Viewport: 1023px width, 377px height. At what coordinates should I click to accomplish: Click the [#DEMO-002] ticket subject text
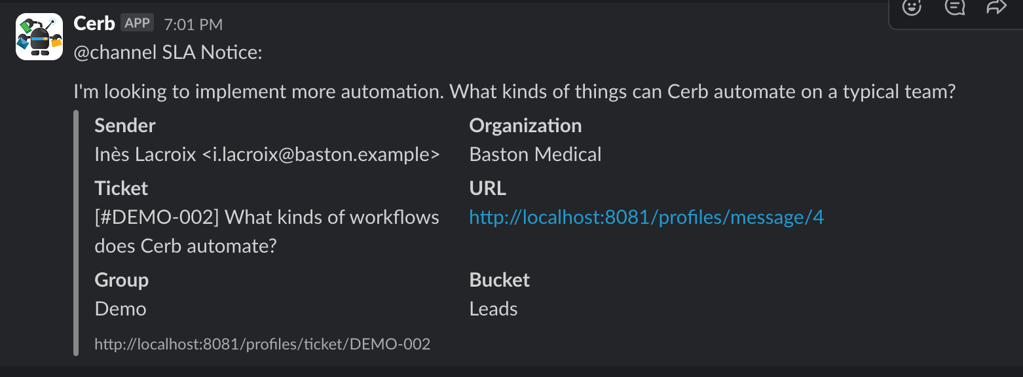tap(267, 232)
